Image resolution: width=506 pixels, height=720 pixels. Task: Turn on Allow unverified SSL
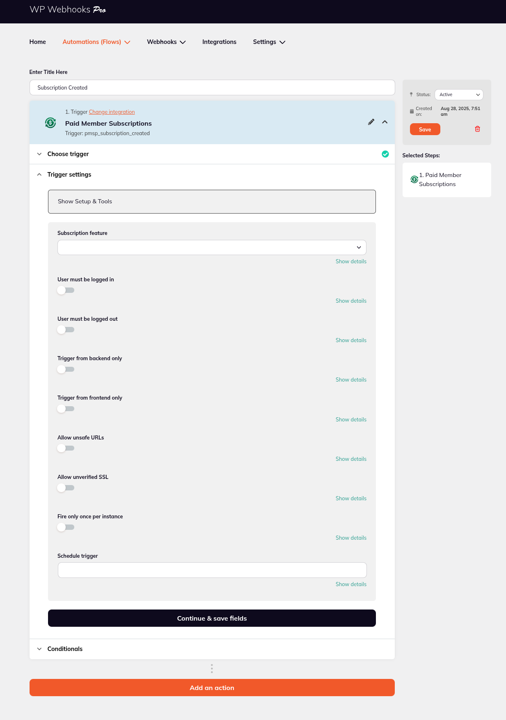[x=66, y=488]
